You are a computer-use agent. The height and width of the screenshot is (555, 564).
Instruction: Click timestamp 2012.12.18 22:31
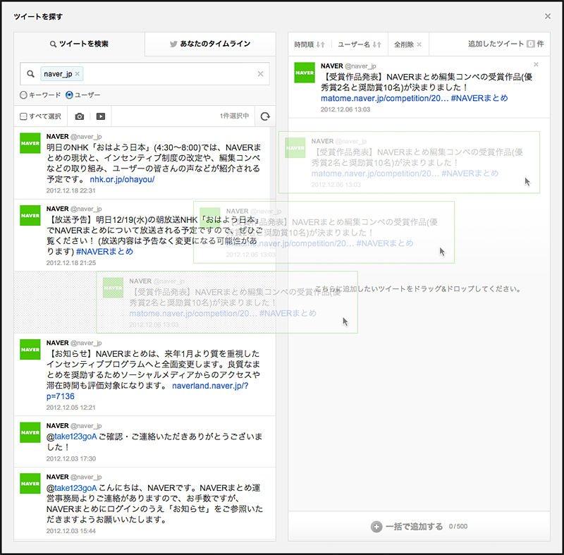point(71,190)
